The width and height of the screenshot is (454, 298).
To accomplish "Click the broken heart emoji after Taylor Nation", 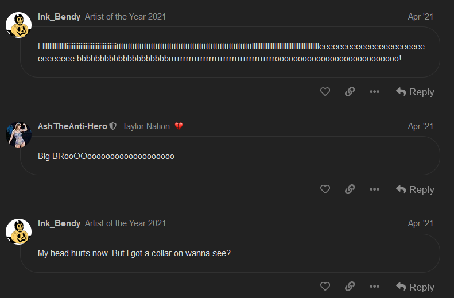I will (179, 126).
